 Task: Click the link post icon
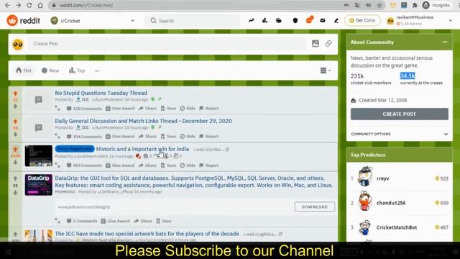(x=328, y=44)
